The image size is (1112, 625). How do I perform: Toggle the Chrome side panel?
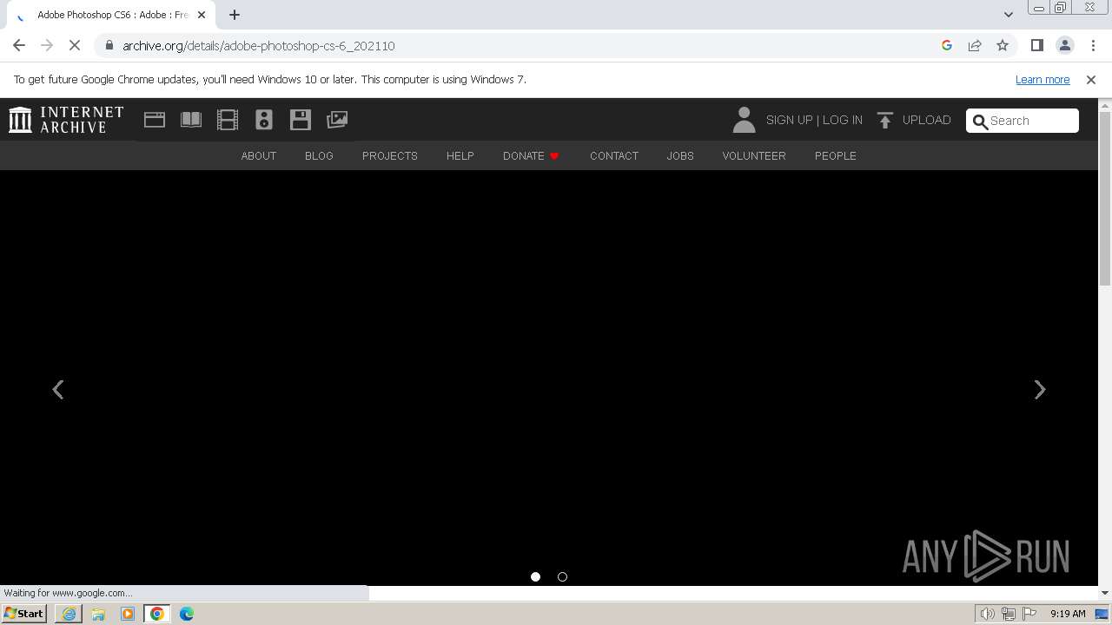1037,45
